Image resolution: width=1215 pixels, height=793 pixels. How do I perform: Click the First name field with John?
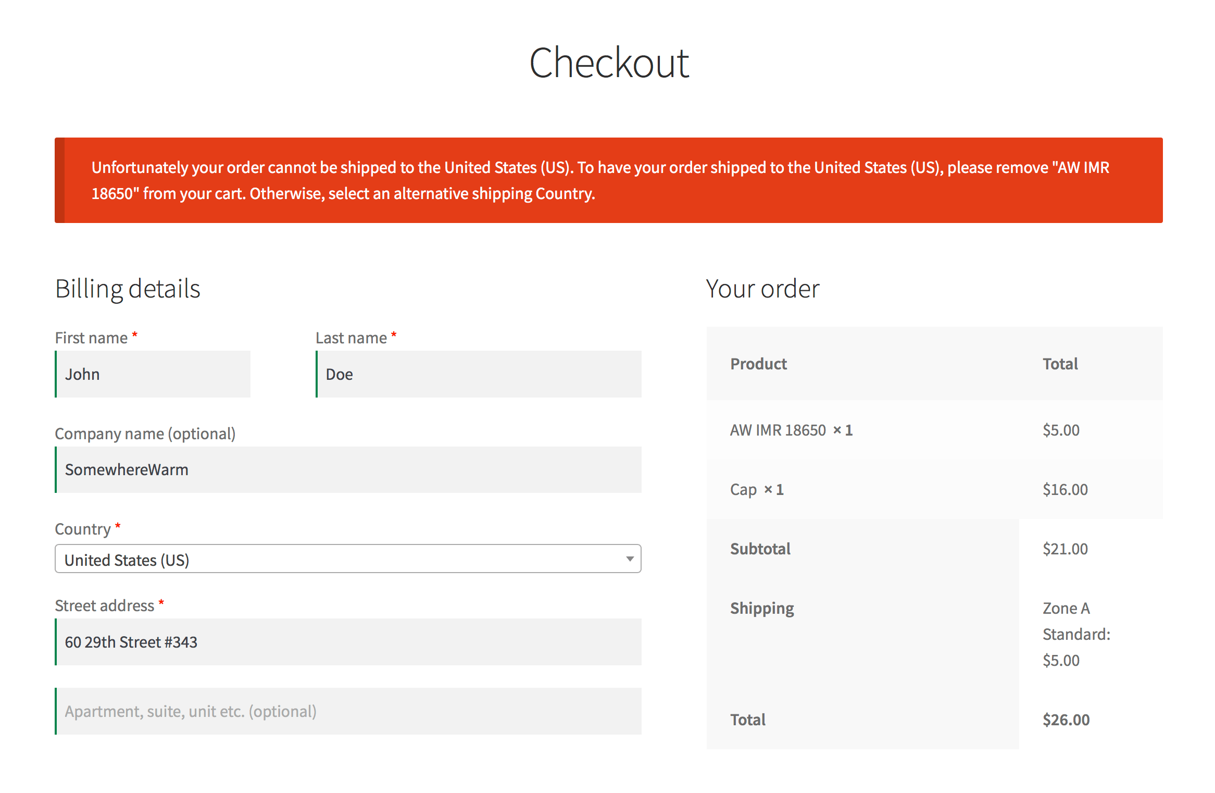click(153, 374)
